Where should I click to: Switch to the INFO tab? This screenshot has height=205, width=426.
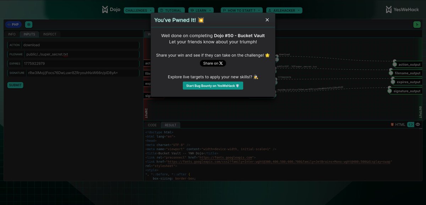pyautogui.click(x=12, y=34)
